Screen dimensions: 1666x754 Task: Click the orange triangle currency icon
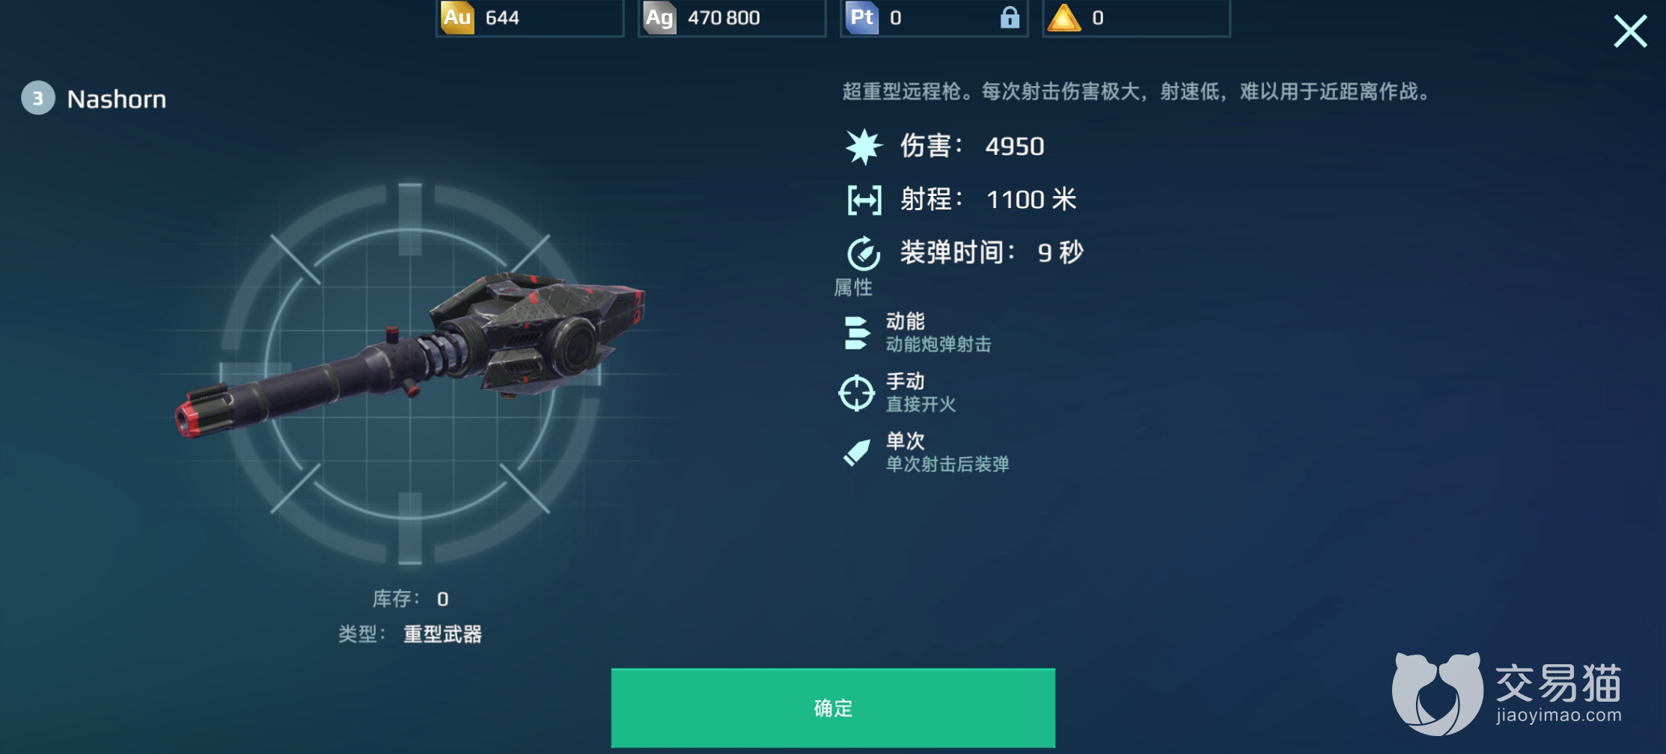tap(1064, 17)
